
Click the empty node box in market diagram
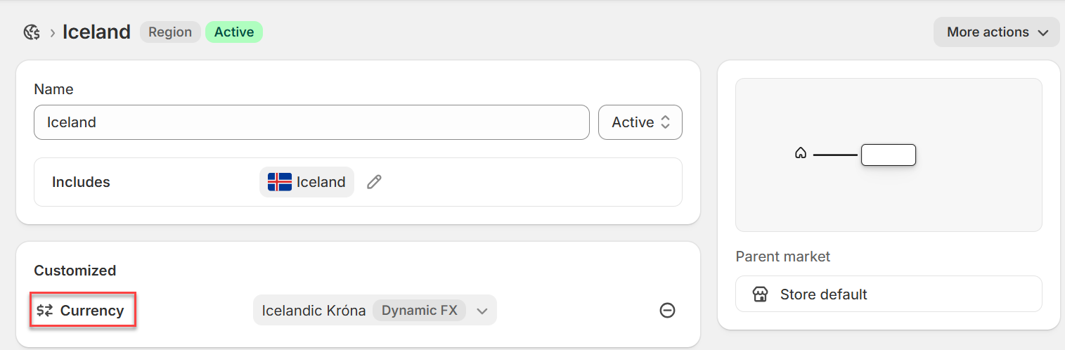(888, 155)
